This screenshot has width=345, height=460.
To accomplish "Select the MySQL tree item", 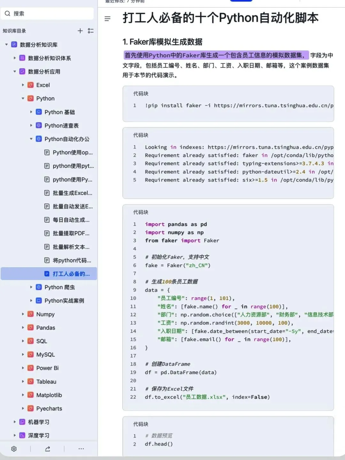I will tap(46, 354).
